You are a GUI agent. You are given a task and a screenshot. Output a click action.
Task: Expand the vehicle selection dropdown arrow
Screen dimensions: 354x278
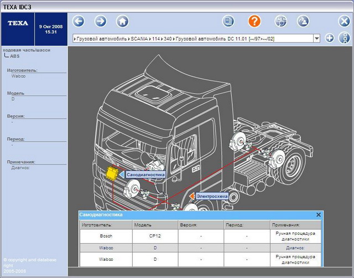click(317, 38)
